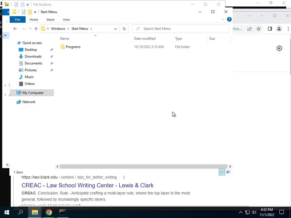
Task: Click the pin icon beside Downloads
Action: pos(52,56)
